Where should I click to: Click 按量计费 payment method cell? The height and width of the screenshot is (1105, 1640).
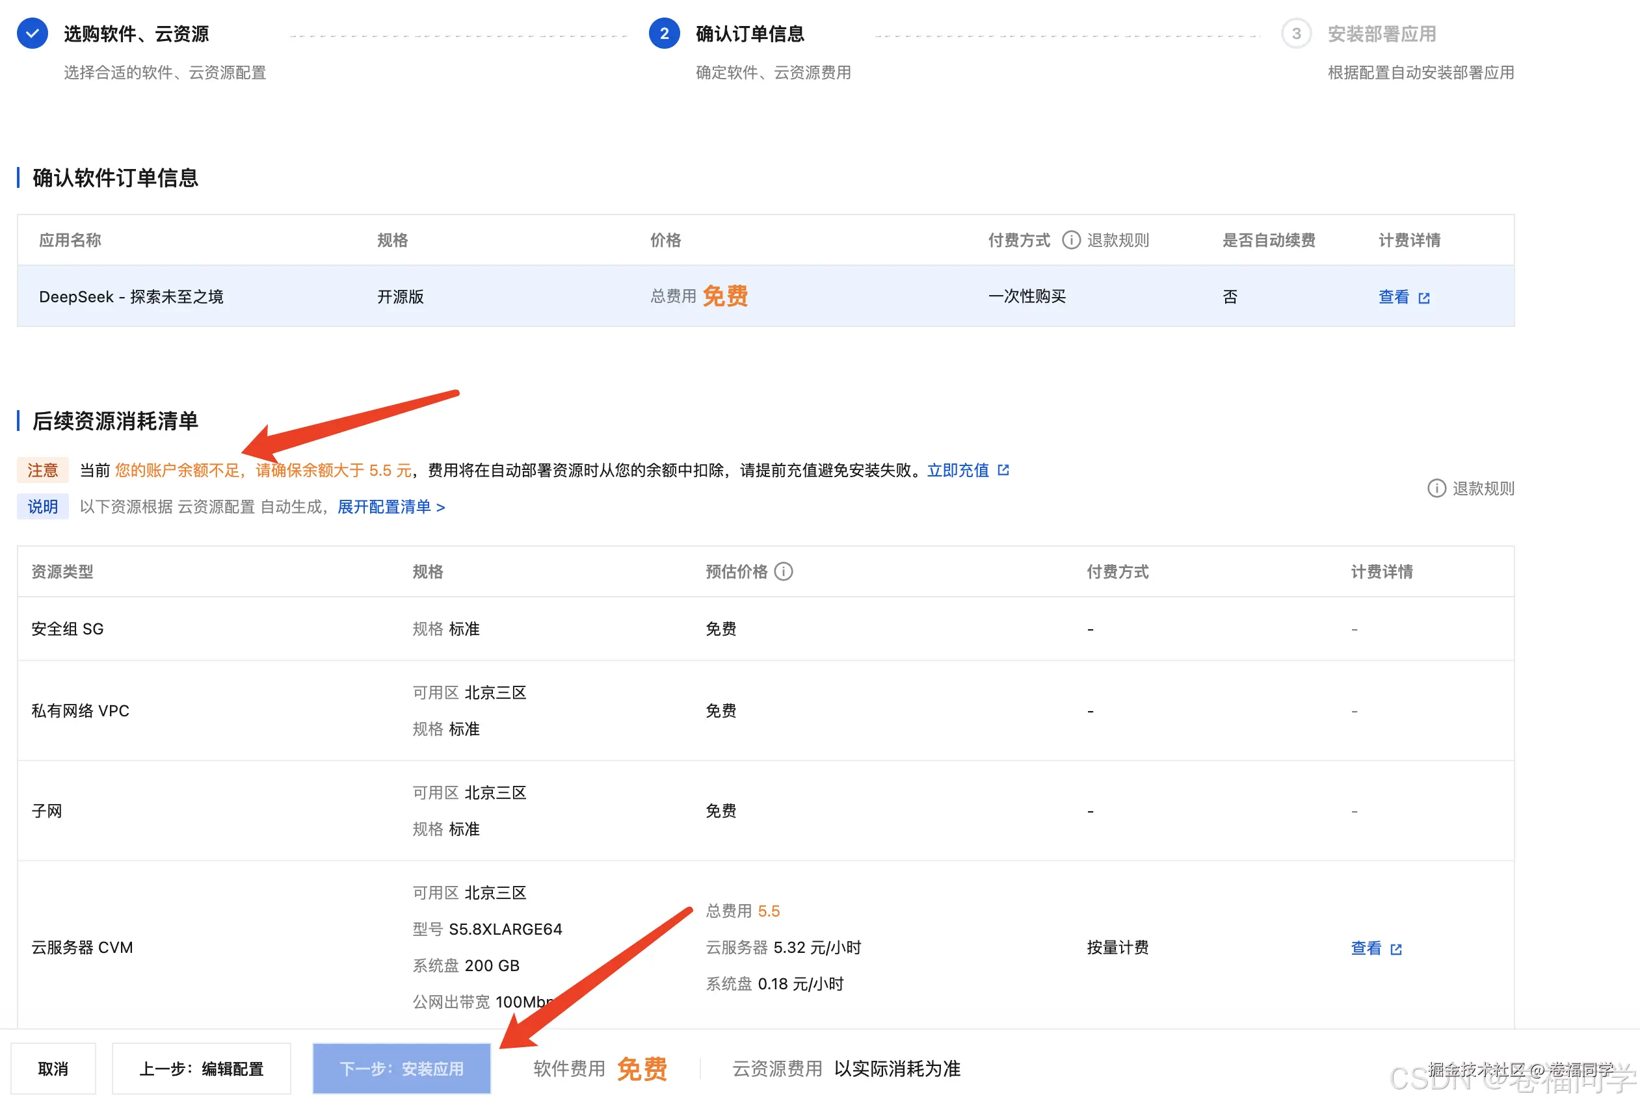click(x=1118, y=947)
